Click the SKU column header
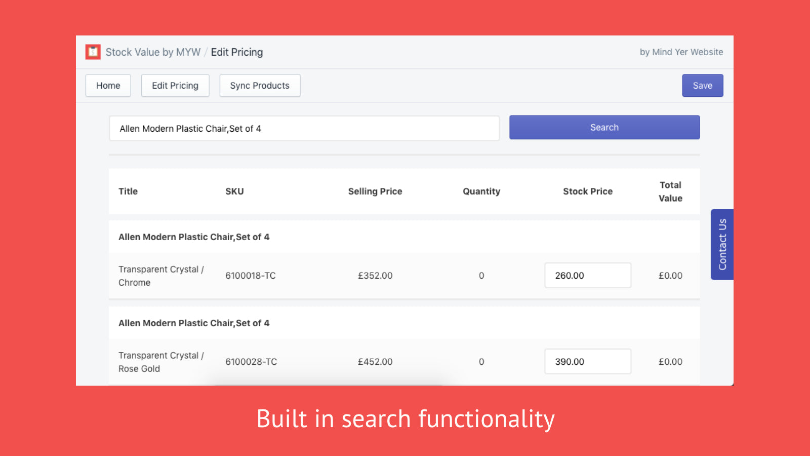The width and height of the screenshot is (810, 456). tap(234, 192)
